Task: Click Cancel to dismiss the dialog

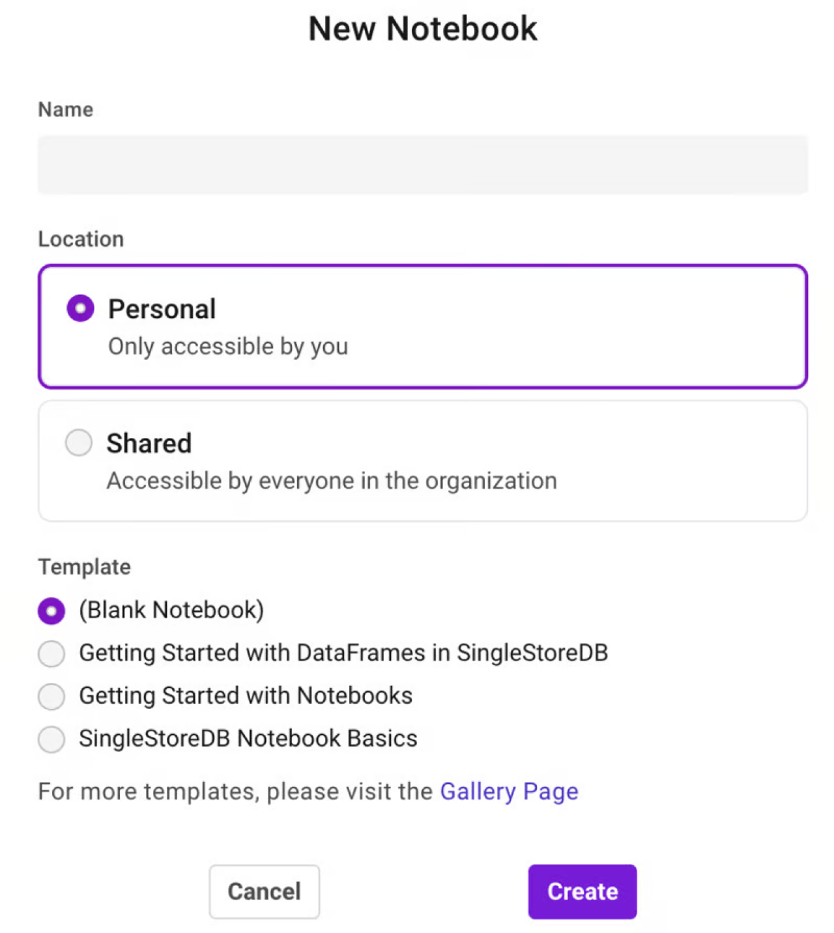Action: 264,891
